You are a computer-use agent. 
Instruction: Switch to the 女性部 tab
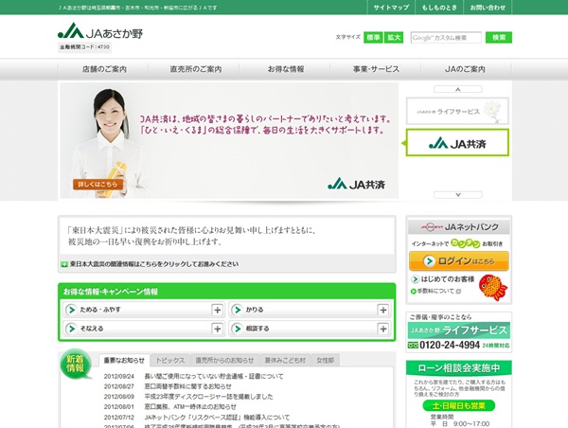pos(326,360)
